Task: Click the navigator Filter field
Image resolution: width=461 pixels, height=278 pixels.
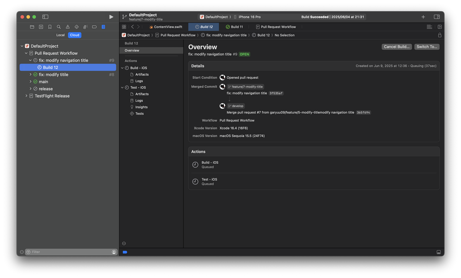Action: [x=71, y=252]
